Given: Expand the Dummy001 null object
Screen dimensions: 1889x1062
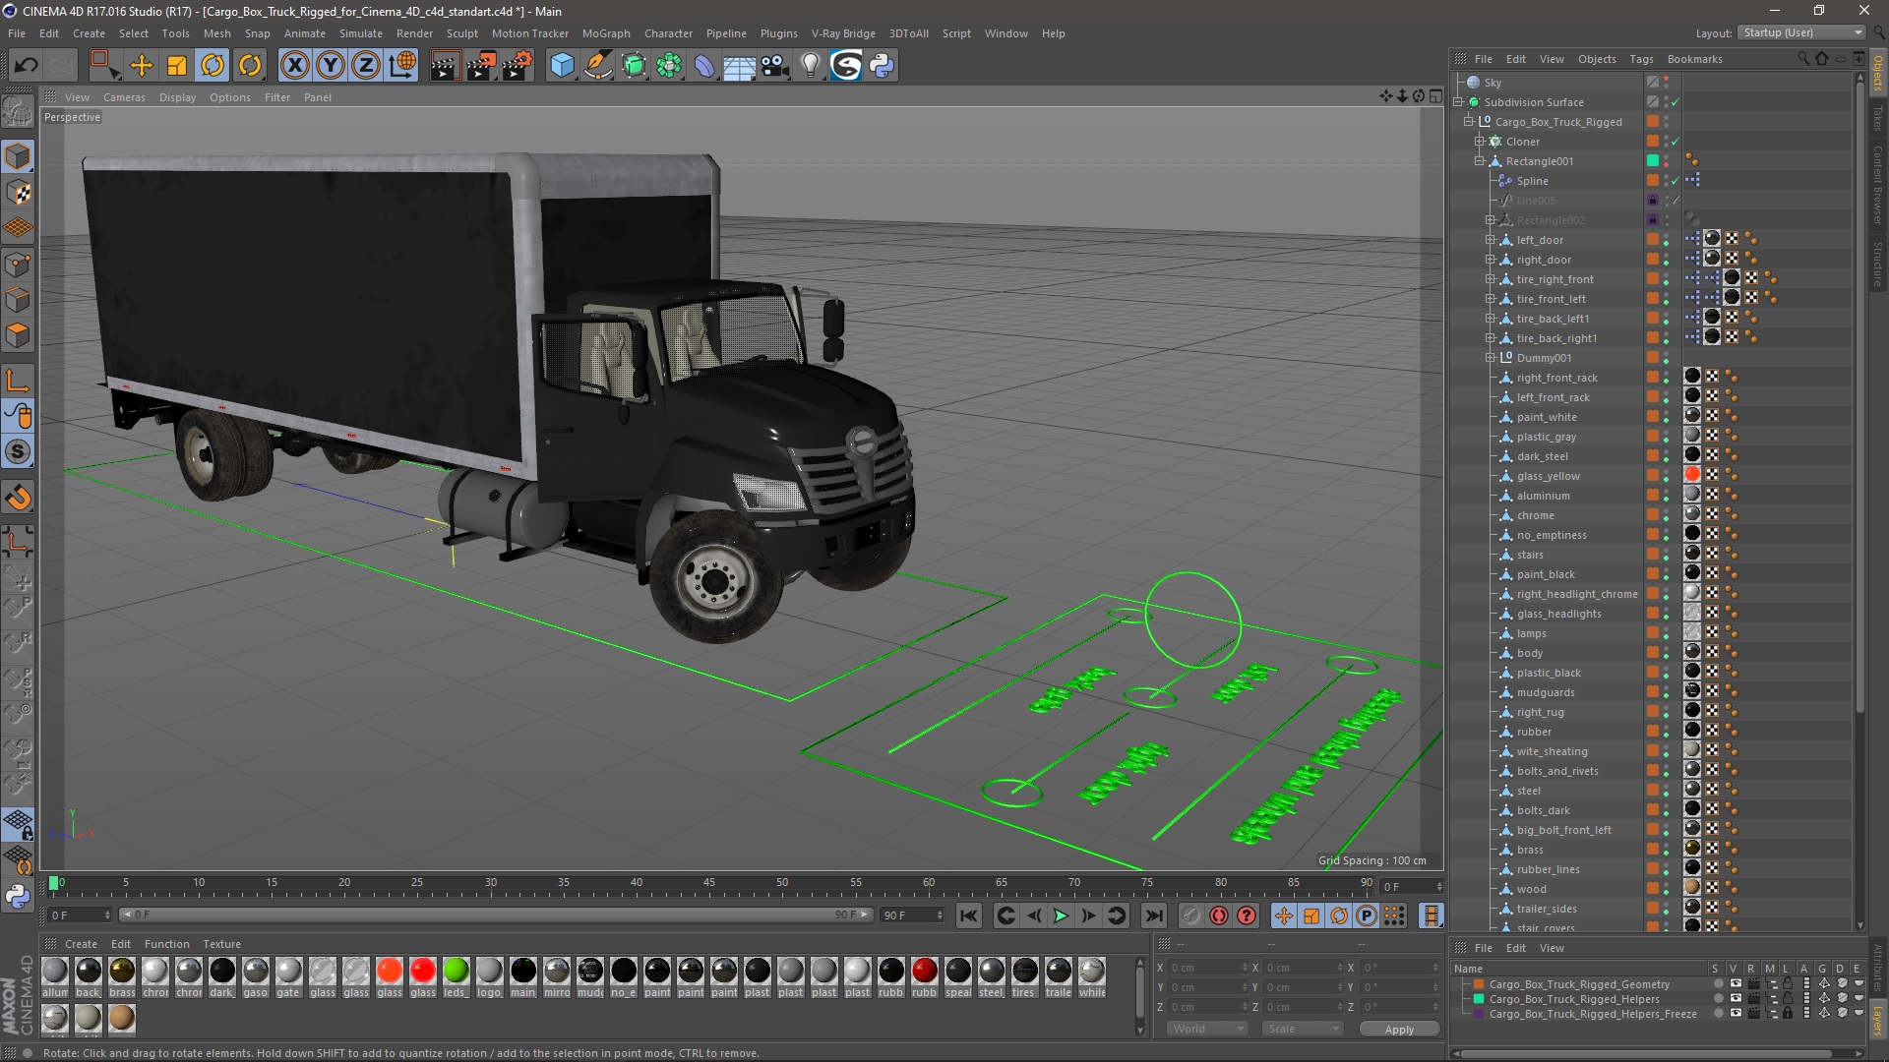Looking at the screenshot, I should tap(1491, 358).
